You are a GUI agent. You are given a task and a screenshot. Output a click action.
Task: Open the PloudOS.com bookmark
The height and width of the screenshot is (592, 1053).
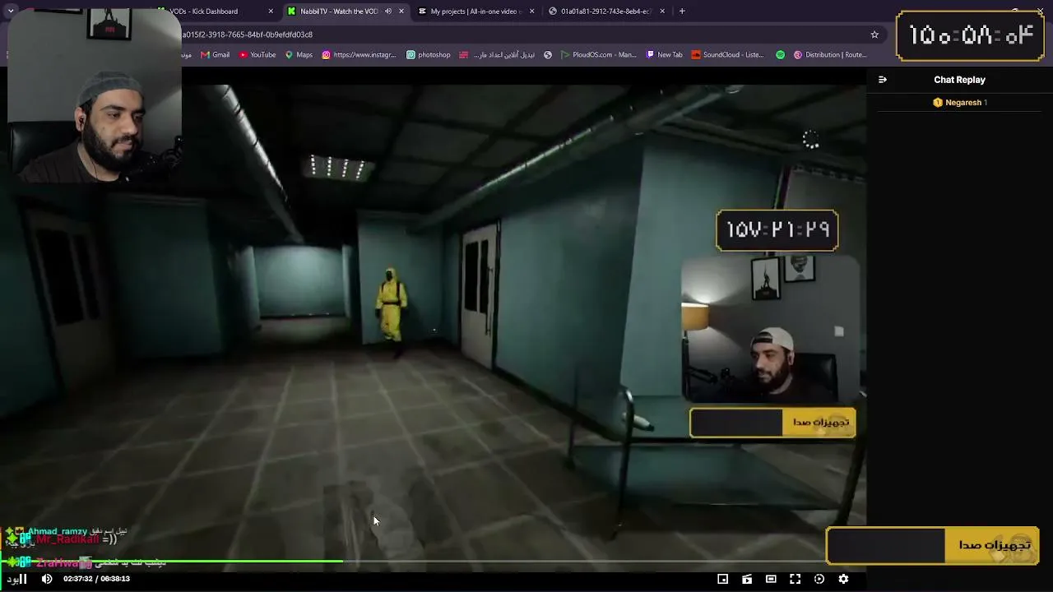click(x=598, y=55)
